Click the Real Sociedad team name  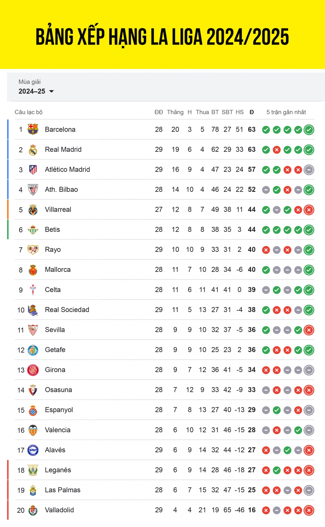67,310
